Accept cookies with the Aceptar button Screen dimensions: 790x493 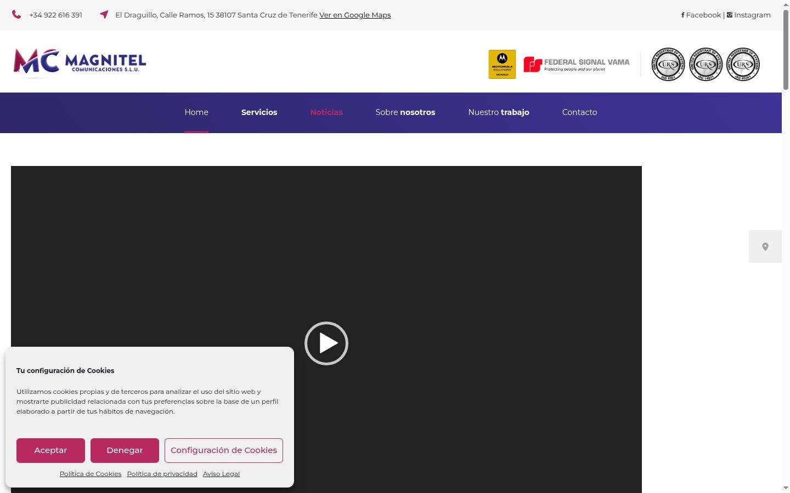50,450
